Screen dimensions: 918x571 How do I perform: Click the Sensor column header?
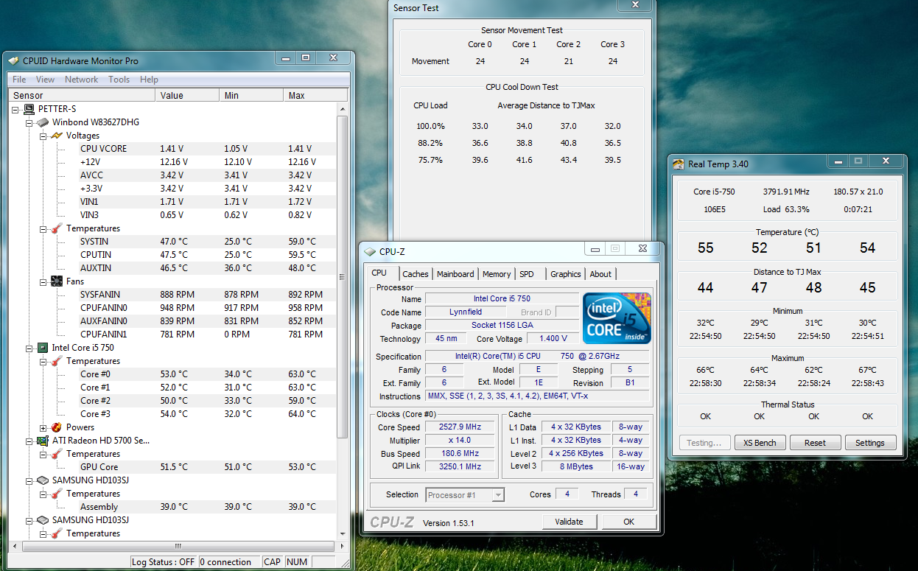[82, 95]
